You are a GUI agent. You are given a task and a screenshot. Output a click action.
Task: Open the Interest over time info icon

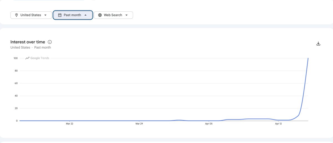tap(50, 42)
